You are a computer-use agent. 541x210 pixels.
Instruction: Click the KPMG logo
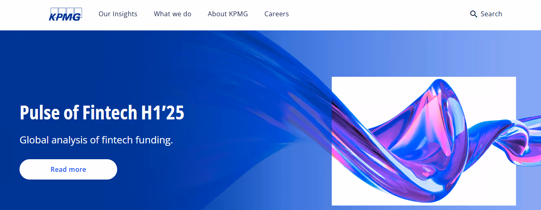(65, 14)
